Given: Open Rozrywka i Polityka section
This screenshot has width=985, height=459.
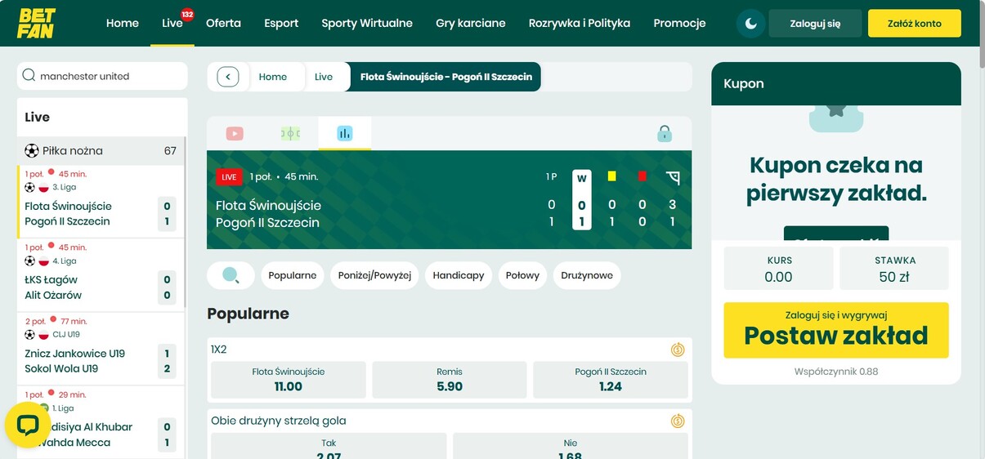Looking at the screenshot, I should point(580,23).
